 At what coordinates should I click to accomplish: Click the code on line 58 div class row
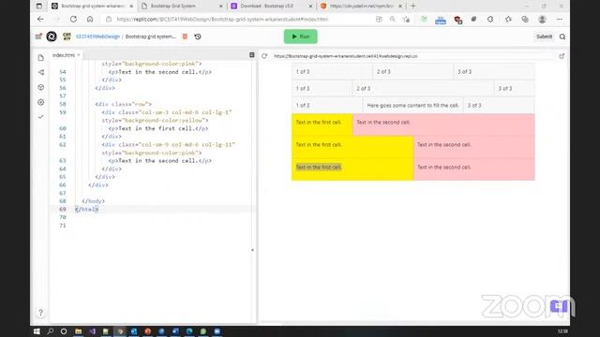pyautogui.click(x=123, y=104)
